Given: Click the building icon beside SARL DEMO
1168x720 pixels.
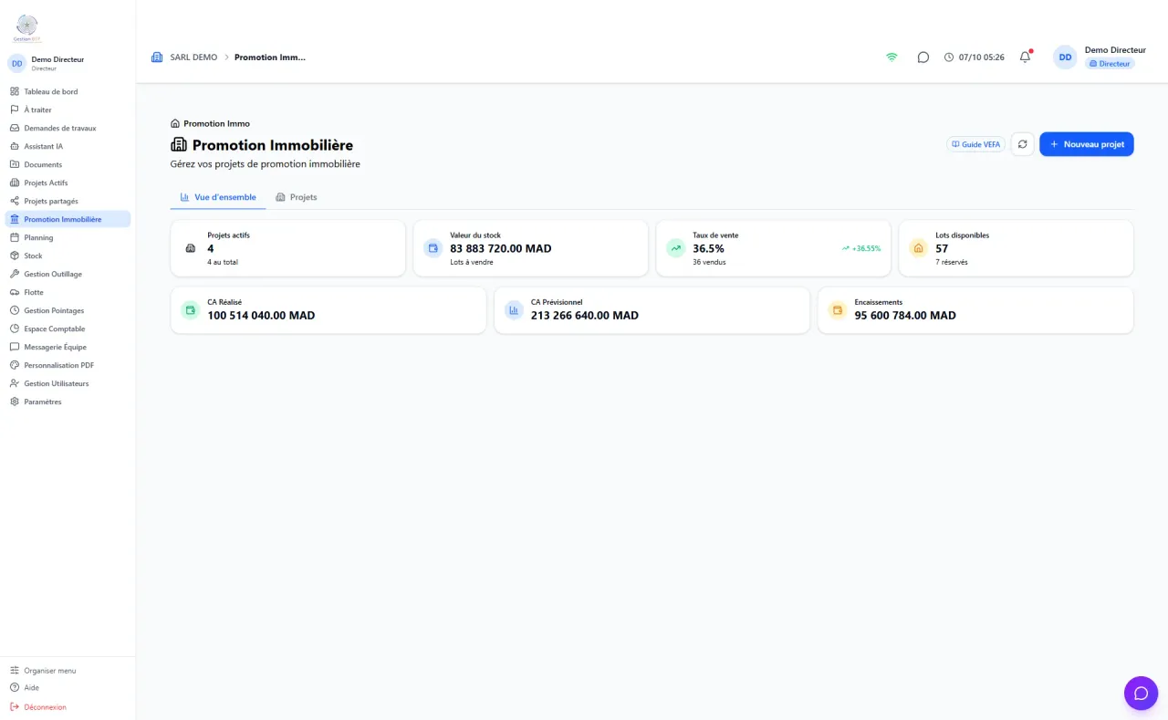Looking at the screenshot, I should (x=157, y=57).
